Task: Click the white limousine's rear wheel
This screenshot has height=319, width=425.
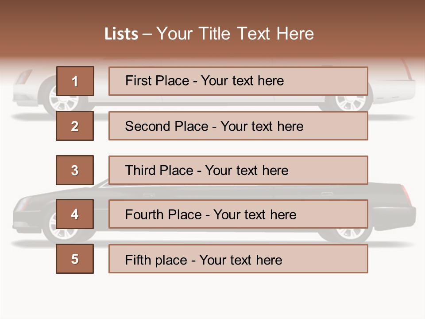Action: click(349, 103)
